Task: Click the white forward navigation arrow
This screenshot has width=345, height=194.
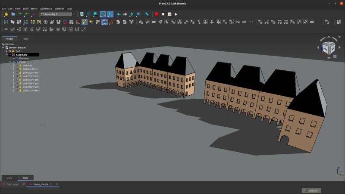Action: pos(125,14)
